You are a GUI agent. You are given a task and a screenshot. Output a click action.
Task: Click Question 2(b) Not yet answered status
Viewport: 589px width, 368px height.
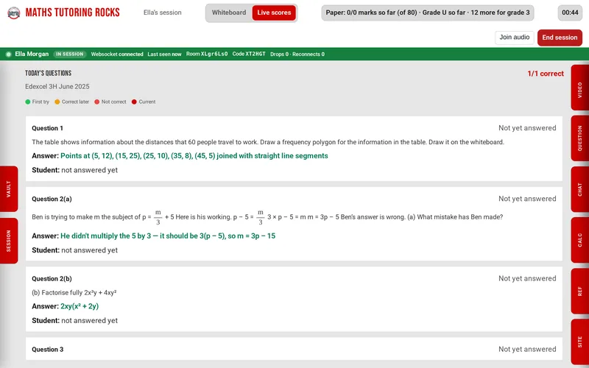click(x=527, y=278)
